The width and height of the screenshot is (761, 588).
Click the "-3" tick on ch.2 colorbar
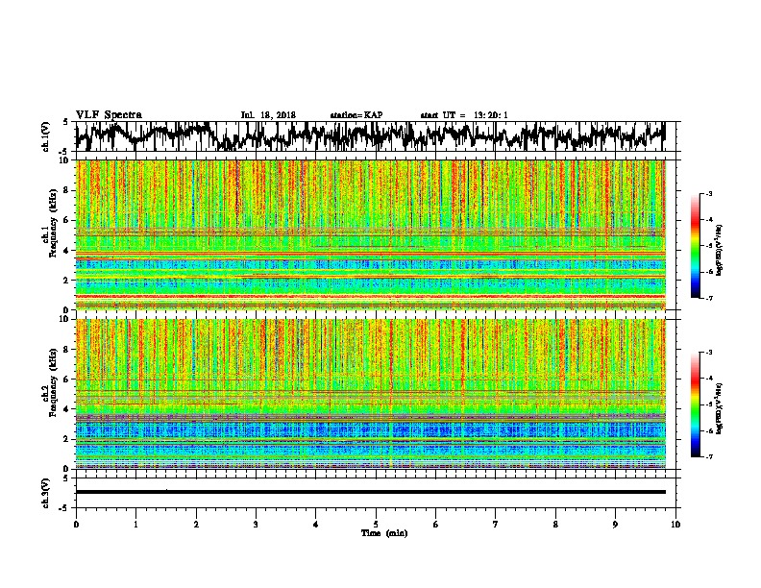point(708,353)
